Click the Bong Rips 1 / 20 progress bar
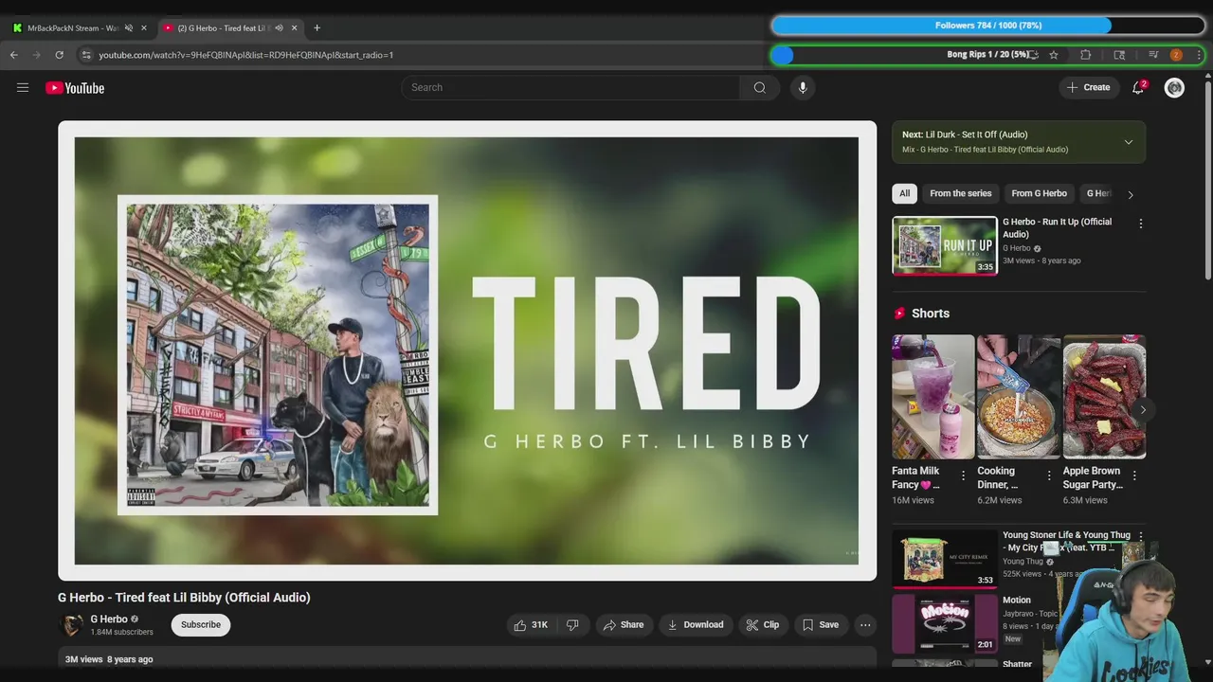 pyautogui.click(x=987, y=55)
